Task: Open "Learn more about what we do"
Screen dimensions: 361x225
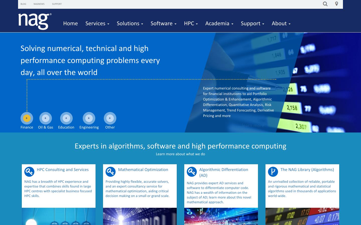Action: pos(180,154)
